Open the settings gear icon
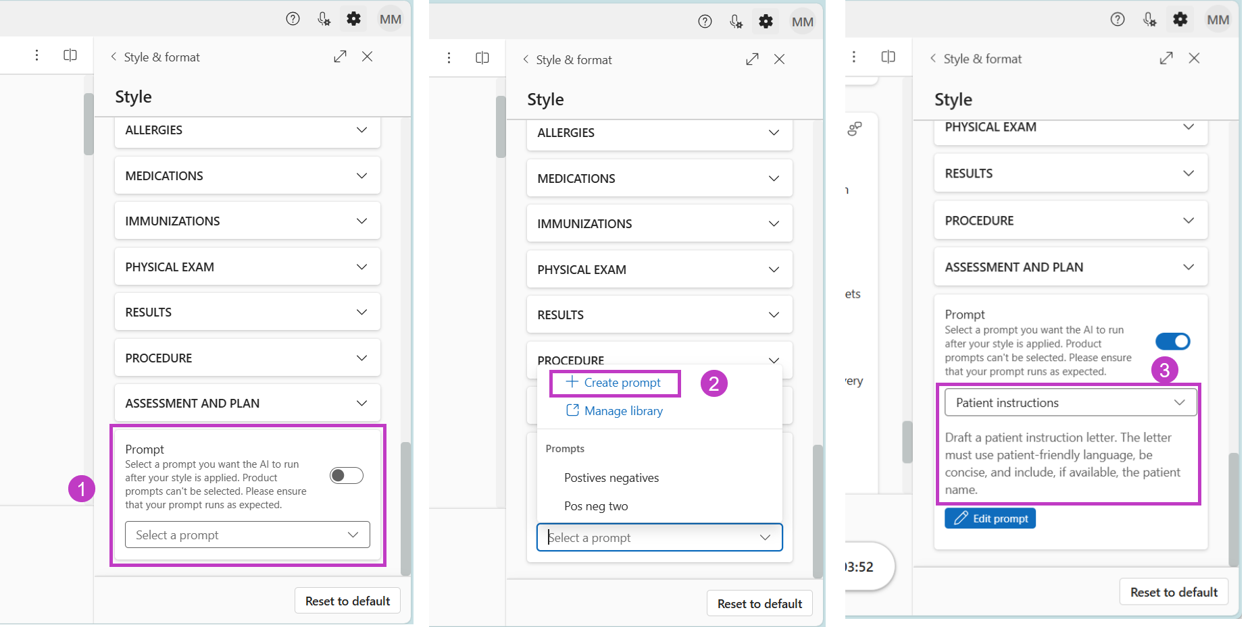 click(x=353, y=18)
